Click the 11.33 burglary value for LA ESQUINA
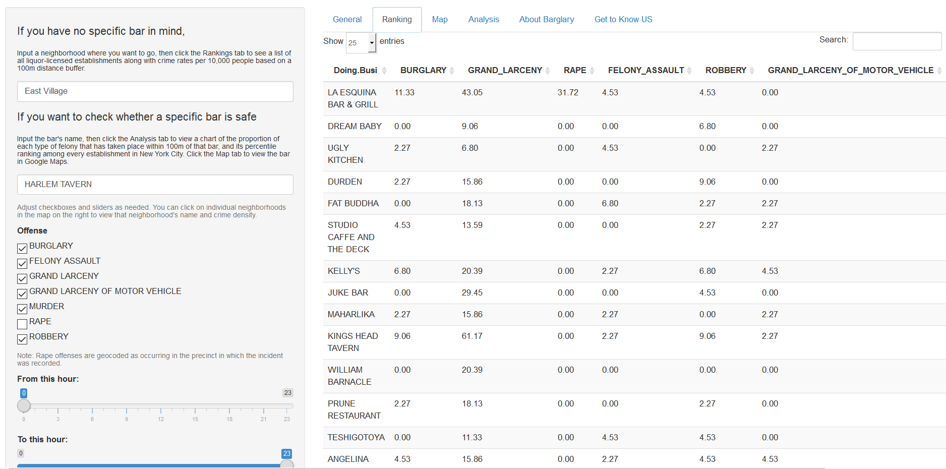Image resolution: width=946 pixels, height=469 pixels. click(x=404, y=93)
